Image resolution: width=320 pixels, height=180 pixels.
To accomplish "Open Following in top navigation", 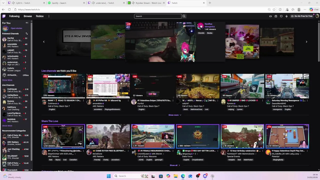I will coord(14,16).
